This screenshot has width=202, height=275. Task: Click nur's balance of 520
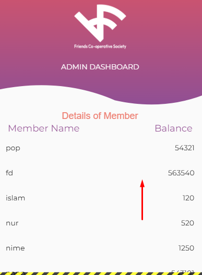[187, 223]
